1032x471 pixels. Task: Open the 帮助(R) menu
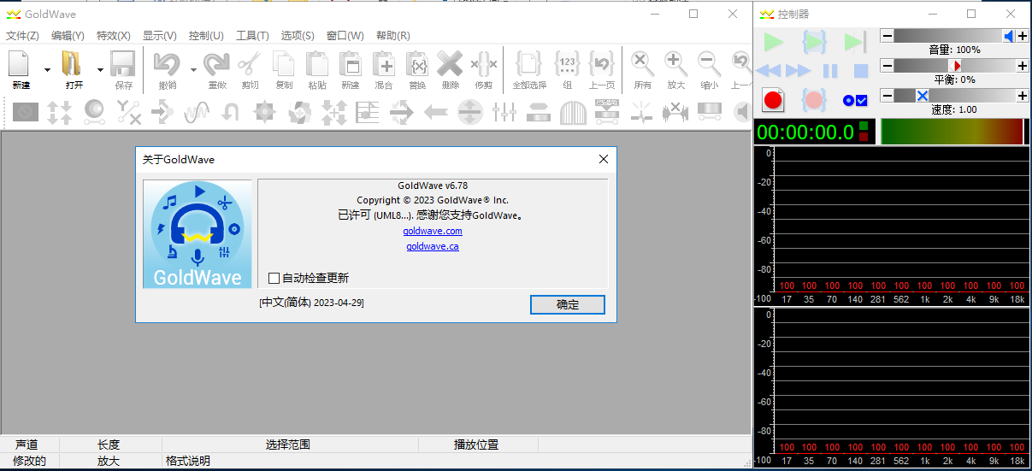[393, 35]
